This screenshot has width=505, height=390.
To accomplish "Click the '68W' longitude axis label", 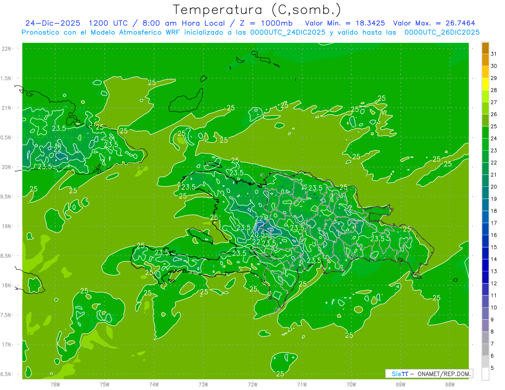I will tap(450, 384).
